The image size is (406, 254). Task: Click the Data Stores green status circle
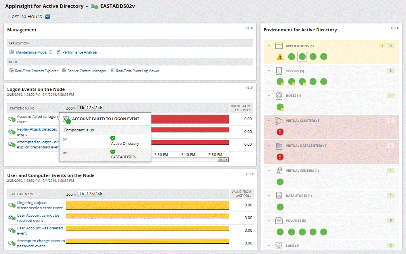click(x=280, y=207)
